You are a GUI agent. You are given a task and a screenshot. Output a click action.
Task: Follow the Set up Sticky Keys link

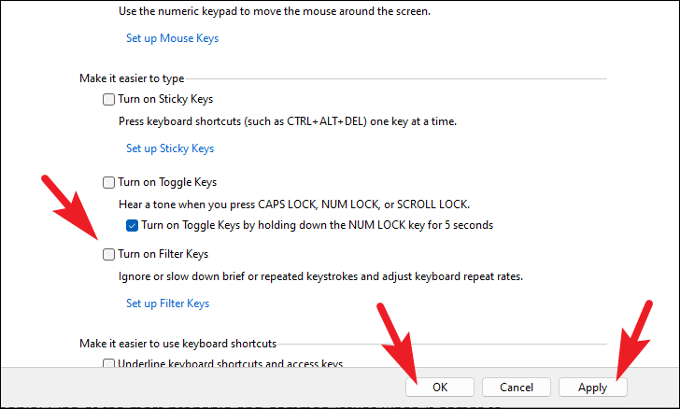pos(170,148)
